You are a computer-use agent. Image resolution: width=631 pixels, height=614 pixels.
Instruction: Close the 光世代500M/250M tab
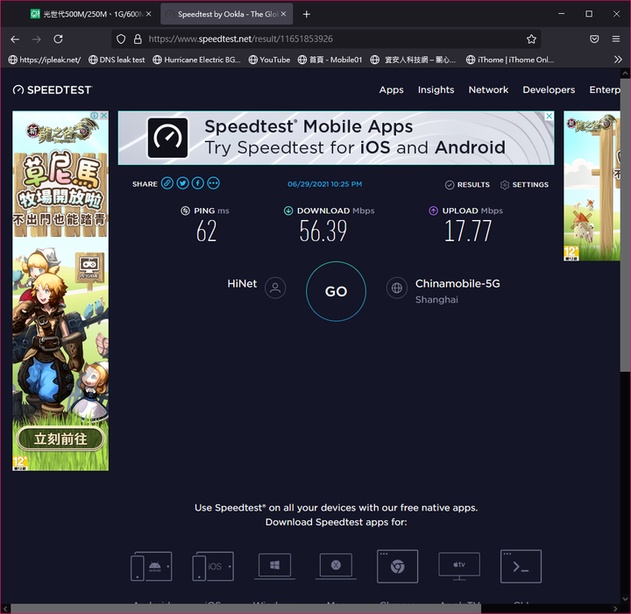pos(148,14)
